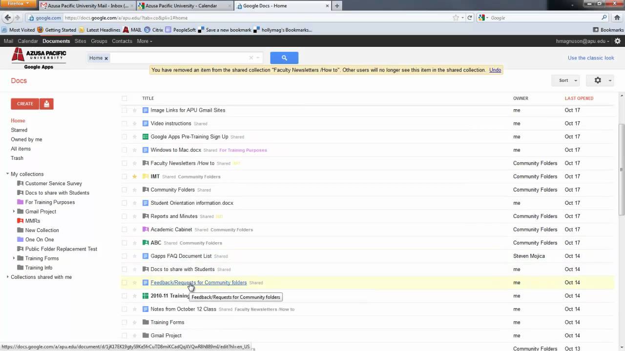Open the Firefox application menu button

[x=19, y=4]
